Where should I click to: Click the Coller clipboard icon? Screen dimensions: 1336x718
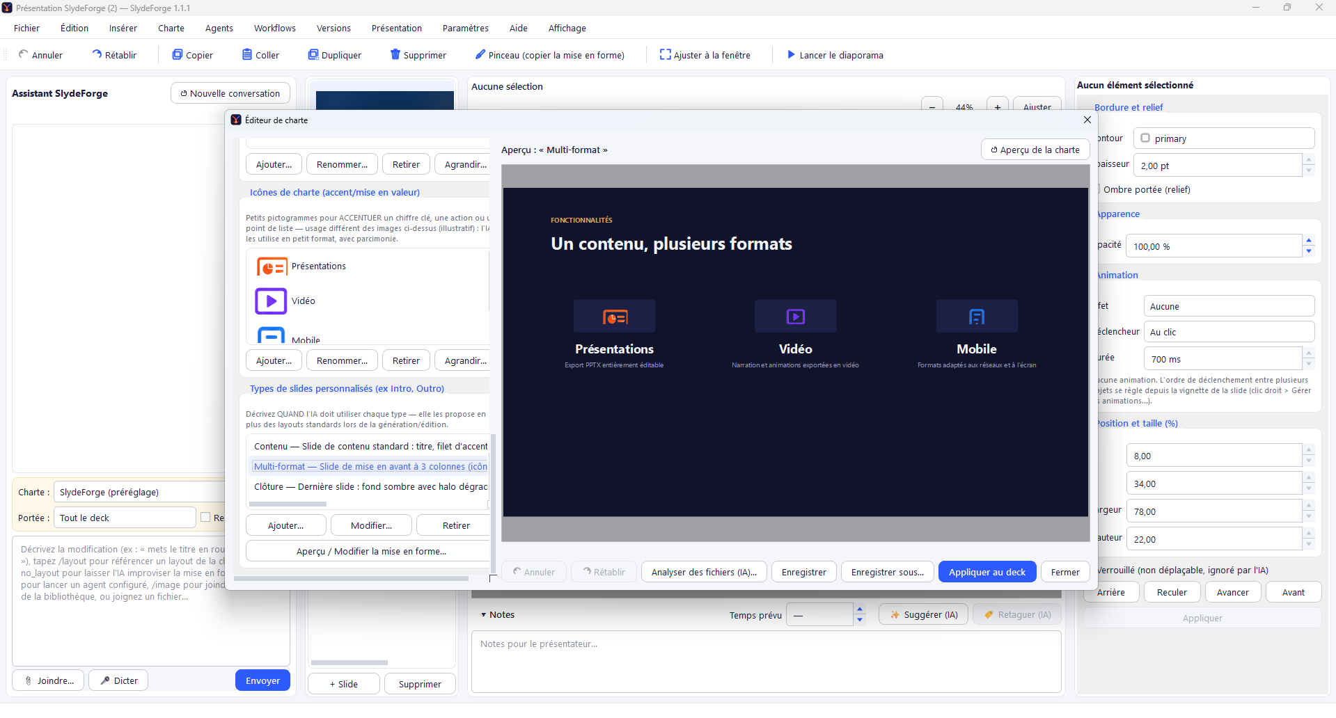[x=247, y=54]
